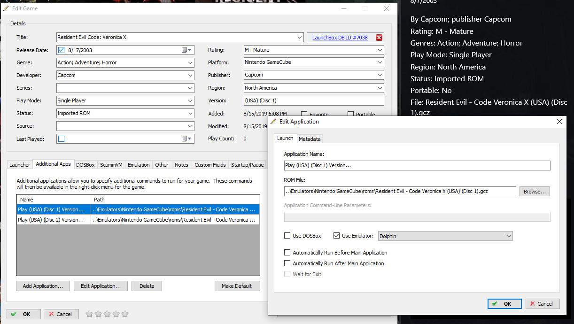Switch to the Custom Fields tab
574x324 pixels.
pos(210,165)
